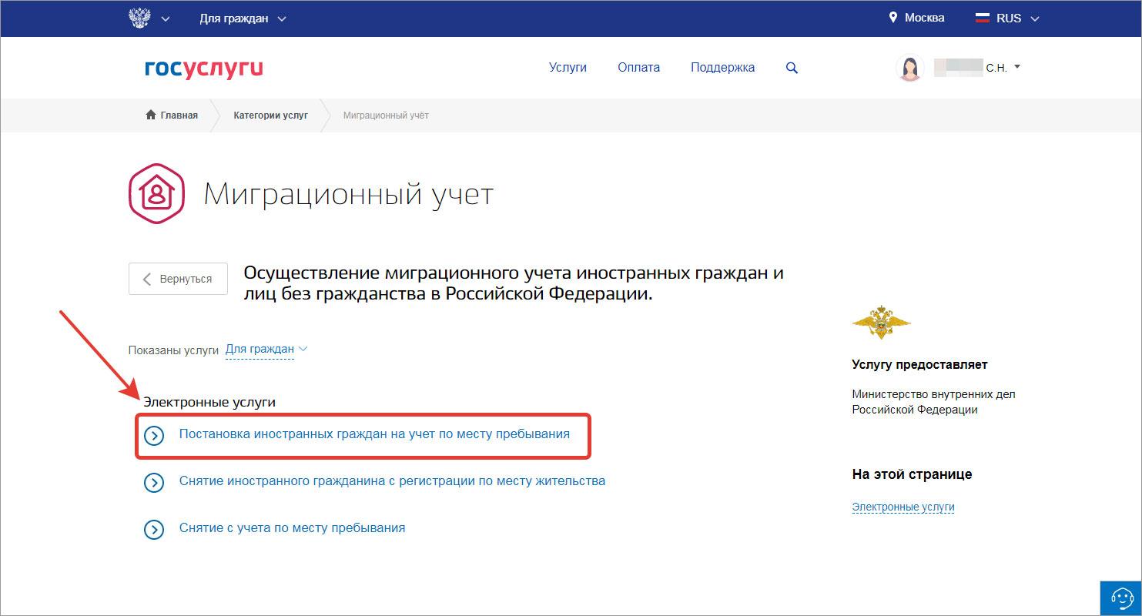This screenshot has width=1142, height=616.
Task: Open the Оплата menu item
Action: pos(638,68)
